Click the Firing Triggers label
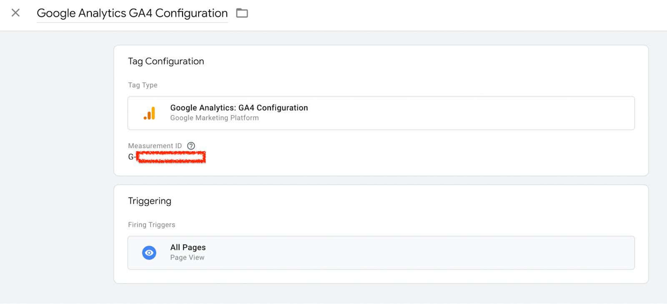 point(152,225)
